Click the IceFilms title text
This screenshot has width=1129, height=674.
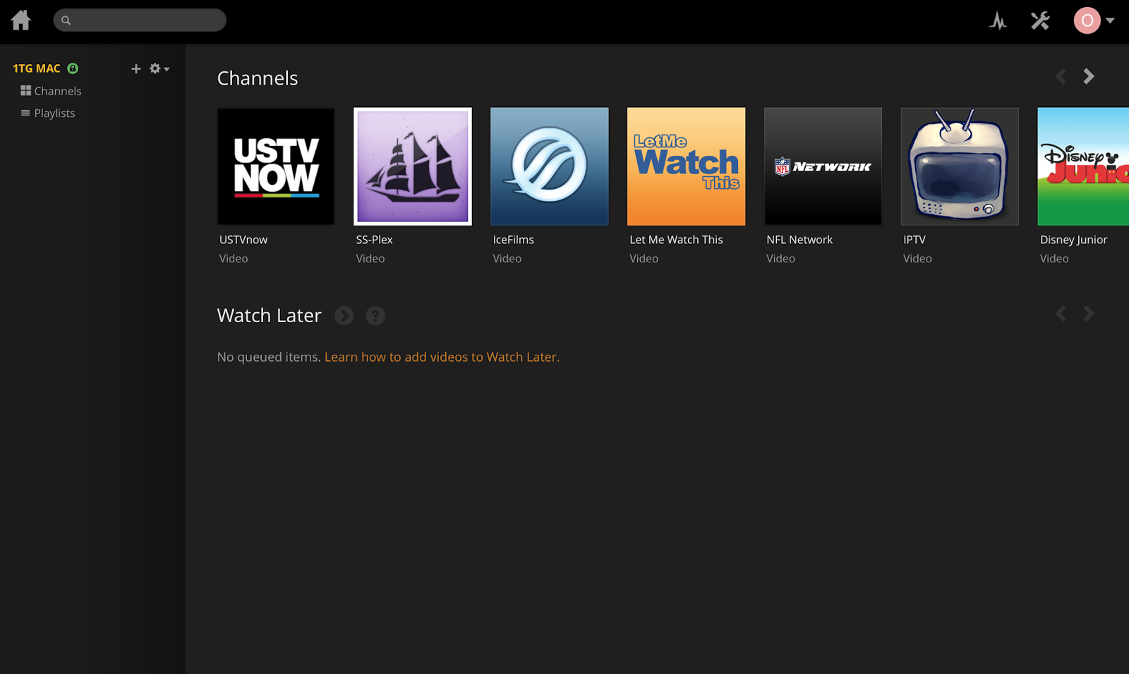coord(513,240)
